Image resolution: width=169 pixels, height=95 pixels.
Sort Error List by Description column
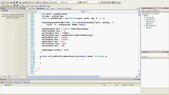click(8, 85)
